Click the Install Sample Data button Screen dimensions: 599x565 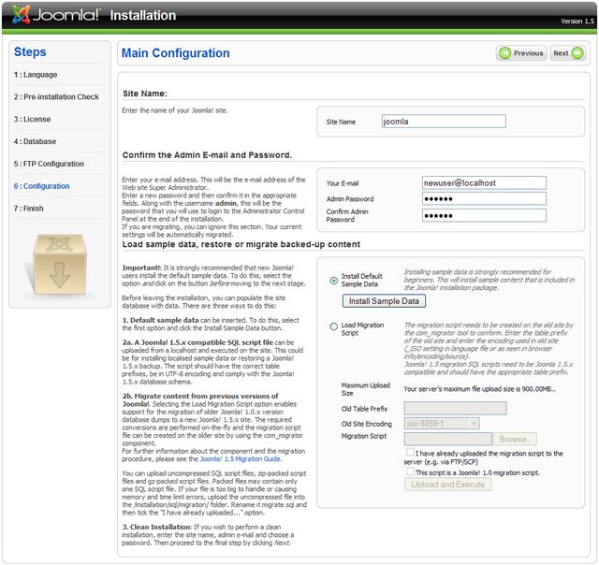point(384,301)
